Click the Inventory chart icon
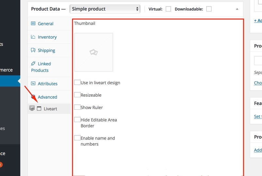 tap(33, 37)
